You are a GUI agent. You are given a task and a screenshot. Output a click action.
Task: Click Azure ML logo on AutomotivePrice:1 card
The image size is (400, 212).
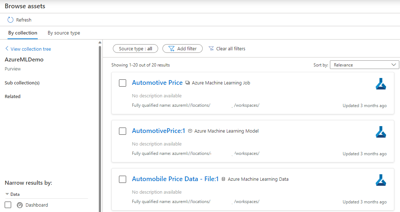(381, 132)
